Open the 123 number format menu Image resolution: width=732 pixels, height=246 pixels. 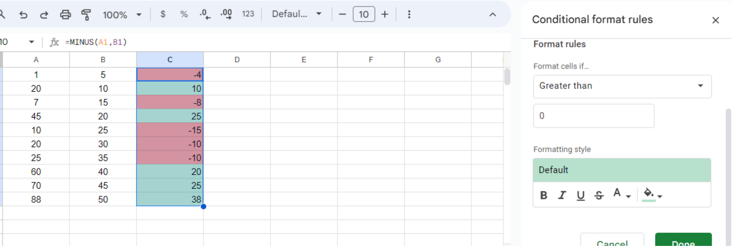click(x=248, y=14)
